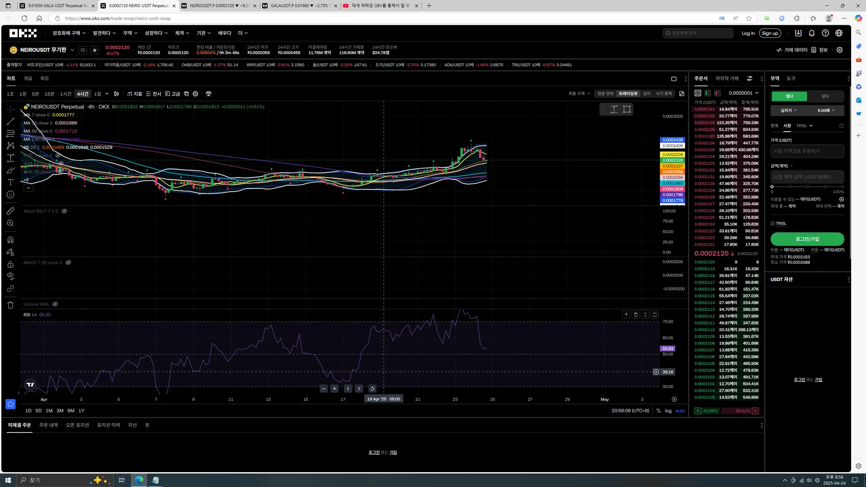Click the trash remove drawings icon
Screen dimensions: 866x487
click(10, 305)
